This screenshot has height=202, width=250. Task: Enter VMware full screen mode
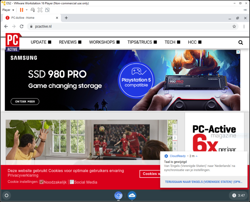[40, 10]
